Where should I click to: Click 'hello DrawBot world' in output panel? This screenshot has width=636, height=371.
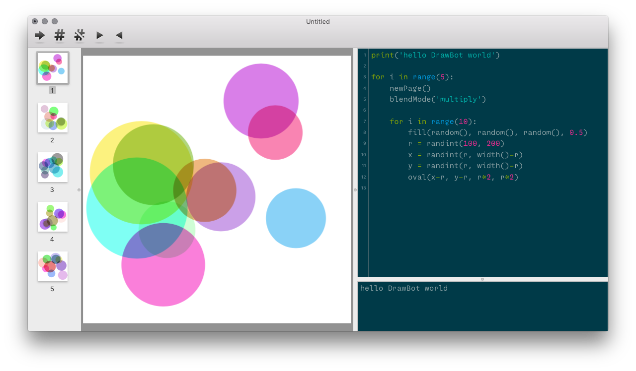pos(404,288)
